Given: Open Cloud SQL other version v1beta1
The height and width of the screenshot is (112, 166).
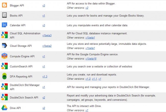Looking at the screenshot, I should click(90, 38).
